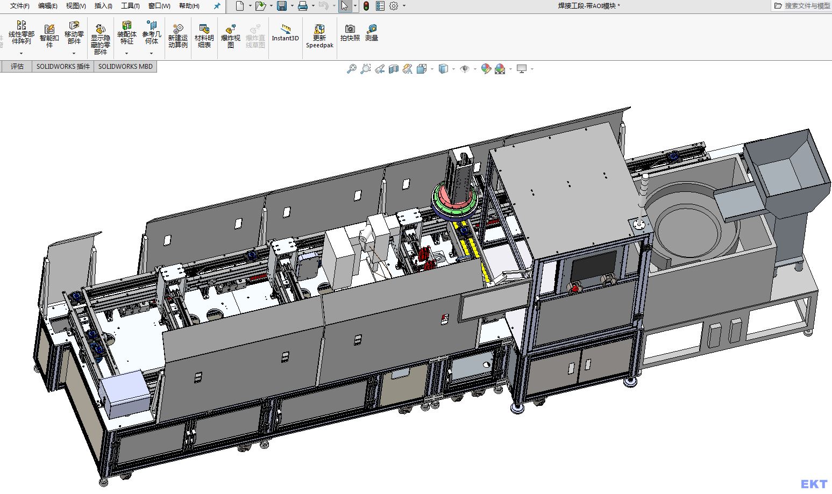Click the Measure (测量) tool icon
Image resolution: width=832 pixels, height=494 pixels.
372,33
